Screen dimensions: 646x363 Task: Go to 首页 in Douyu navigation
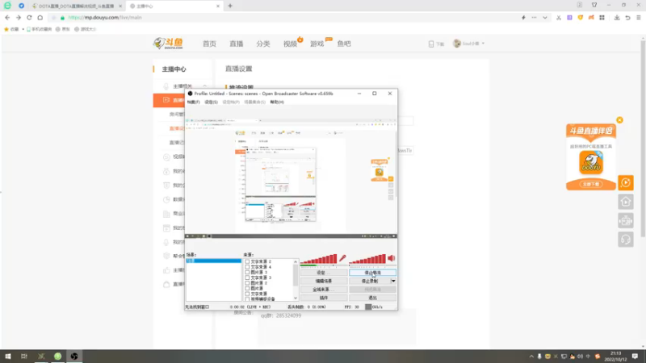click(209, 44)
